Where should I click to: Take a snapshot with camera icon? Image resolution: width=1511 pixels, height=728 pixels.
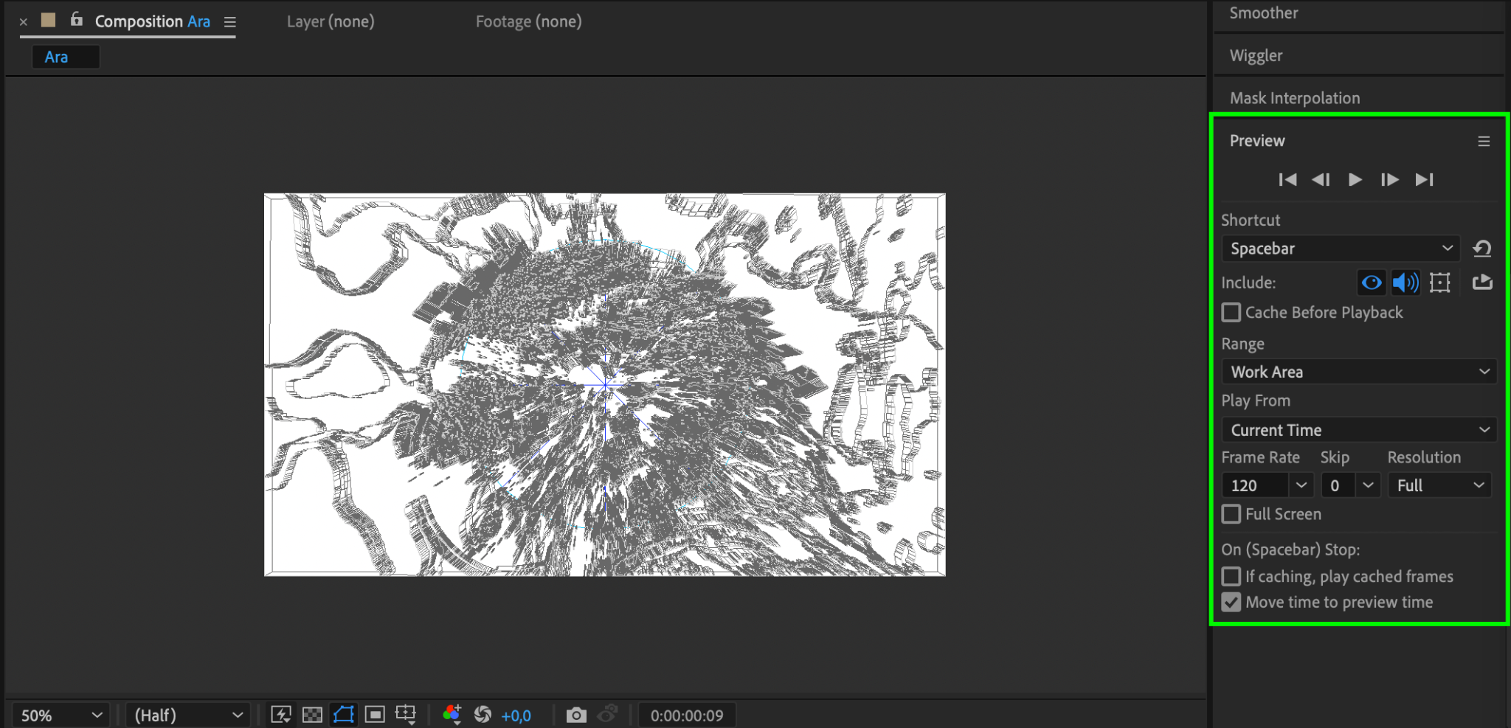[576, 715]
